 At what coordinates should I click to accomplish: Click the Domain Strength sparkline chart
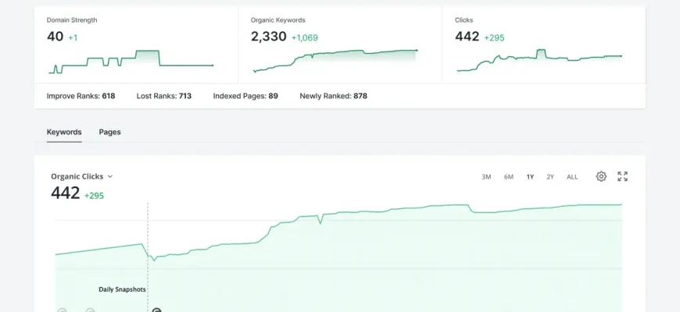tap(131, 62)
